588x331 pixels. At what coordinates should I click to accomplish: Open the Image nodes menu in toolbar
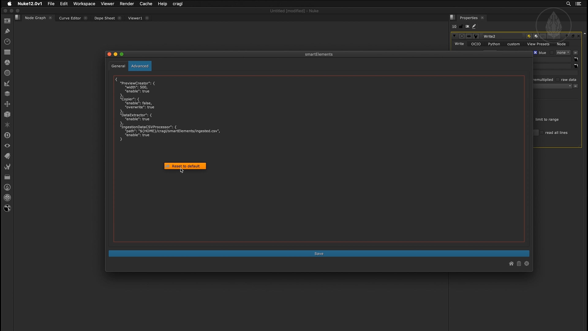[7, 21]
